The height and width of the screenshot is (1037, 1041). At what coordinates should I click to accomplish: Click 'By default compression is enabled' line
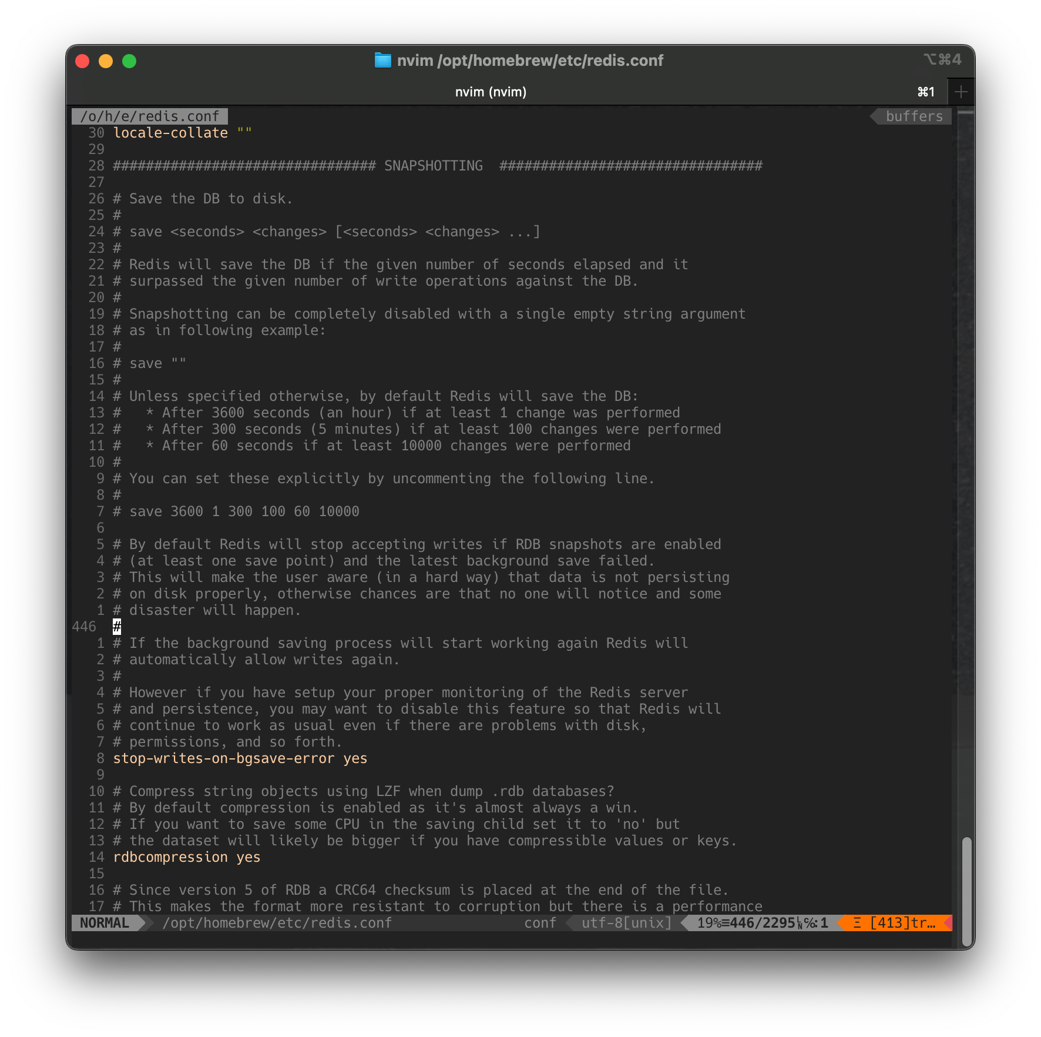pos(375,808)
